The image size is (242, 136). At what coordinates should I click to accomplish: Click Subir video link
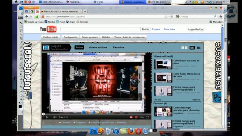click(x=169, y=29)
